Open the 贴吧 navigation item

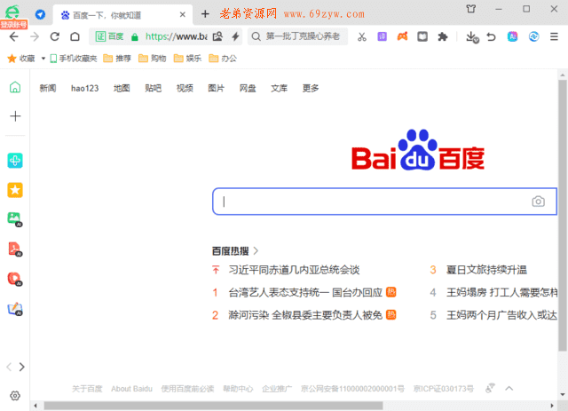click(153, 88)
